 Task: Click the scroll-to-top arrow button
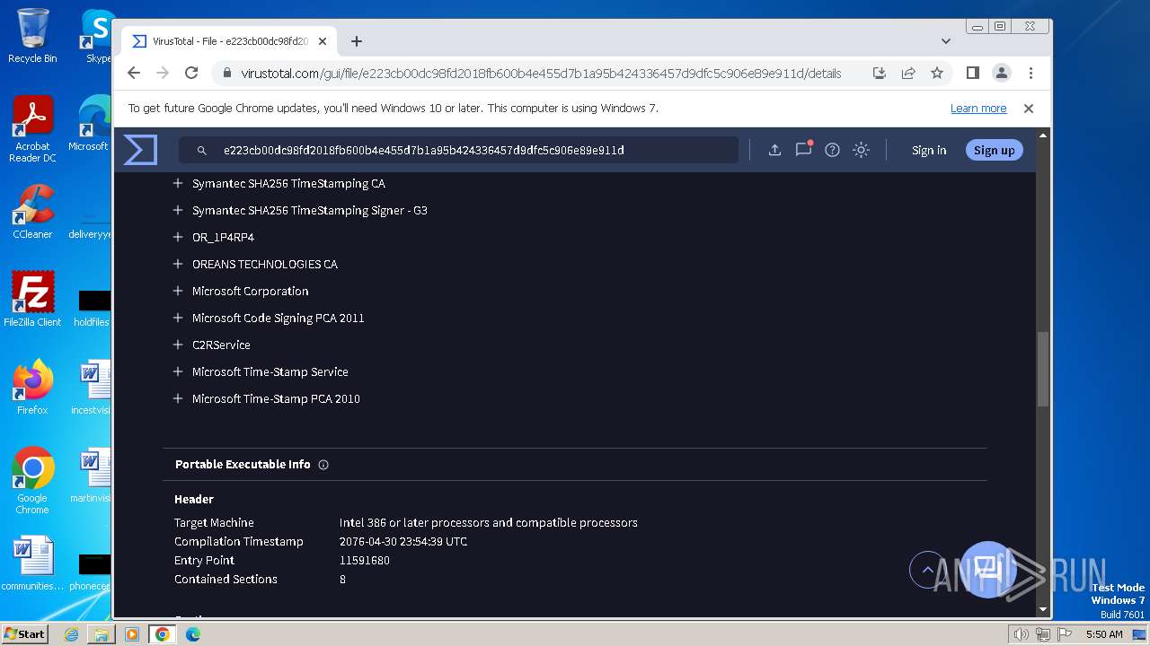(x=927, y=570)
